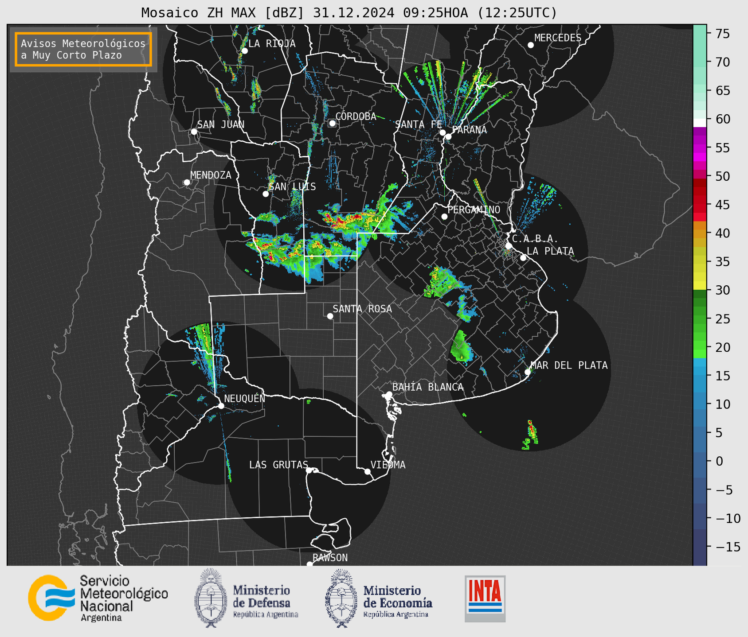This screenshot has width=748, height=637.
Task: Click the yellow 30 dBZ band on colorbar
Action: (x=700, y=286)
